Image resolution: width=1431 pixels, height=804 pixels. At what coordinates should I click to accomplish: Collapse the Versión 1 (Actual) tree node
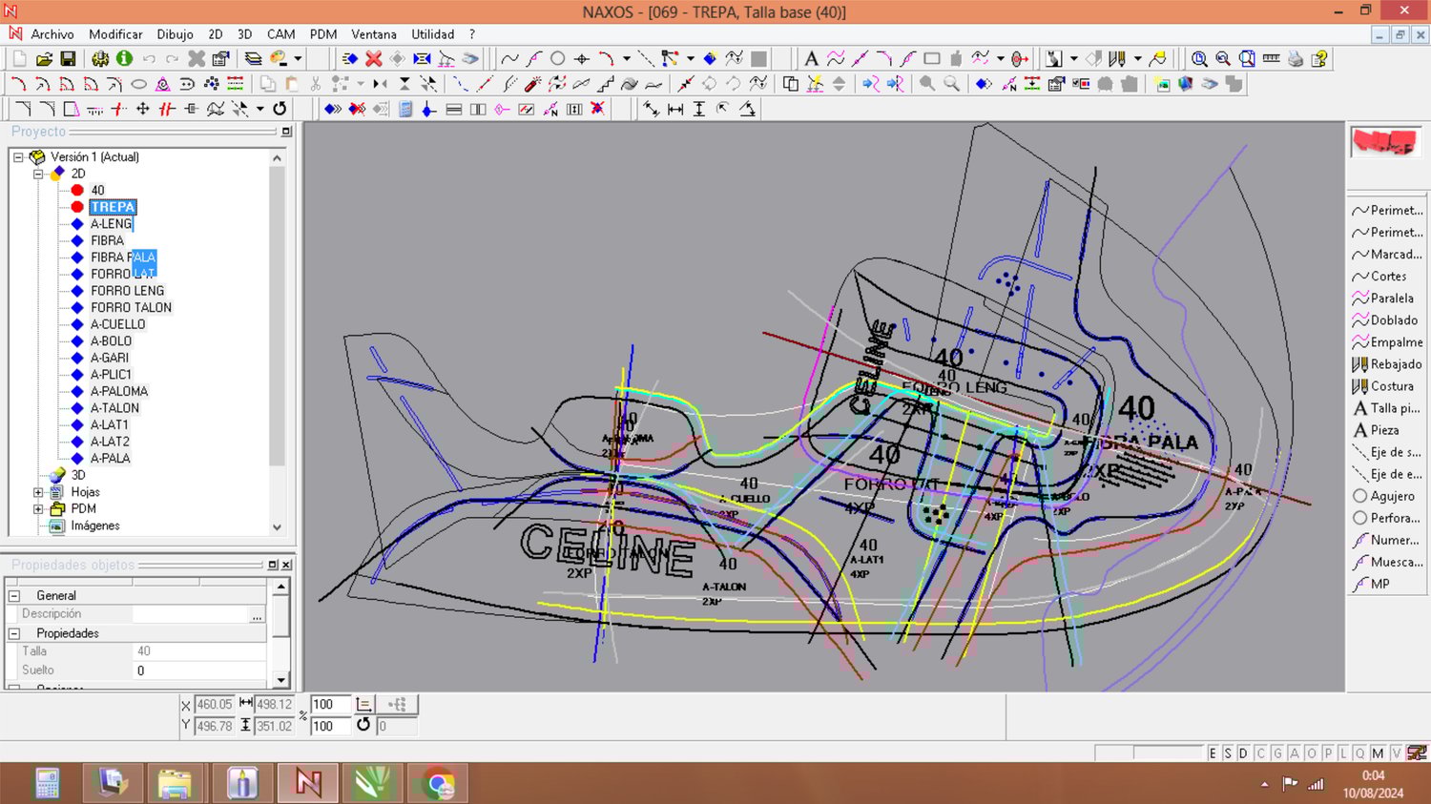18,157
